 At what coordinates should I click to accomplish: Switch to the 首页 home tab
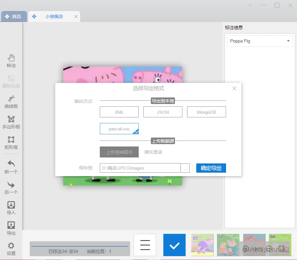pos(14,16)
